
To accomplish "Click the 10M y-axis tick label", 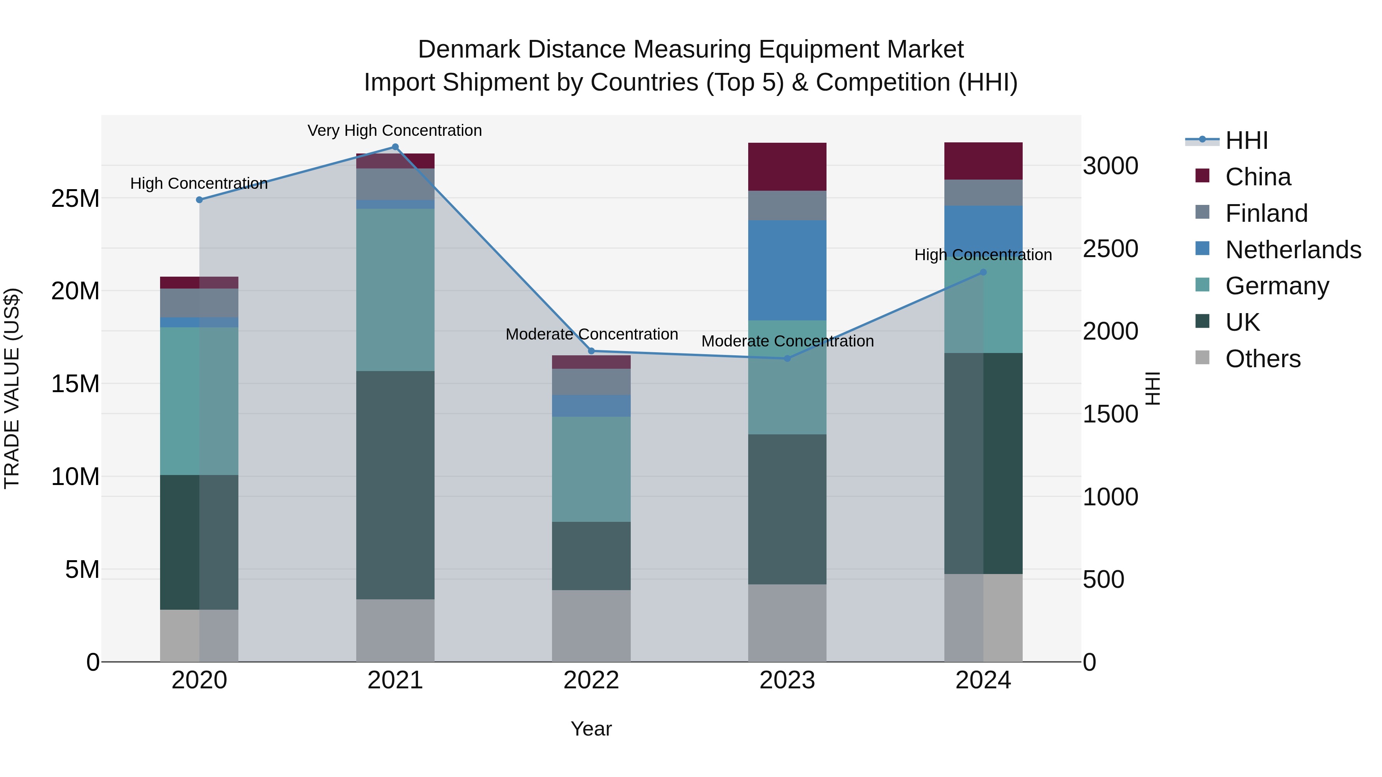I will pos(75,477).
